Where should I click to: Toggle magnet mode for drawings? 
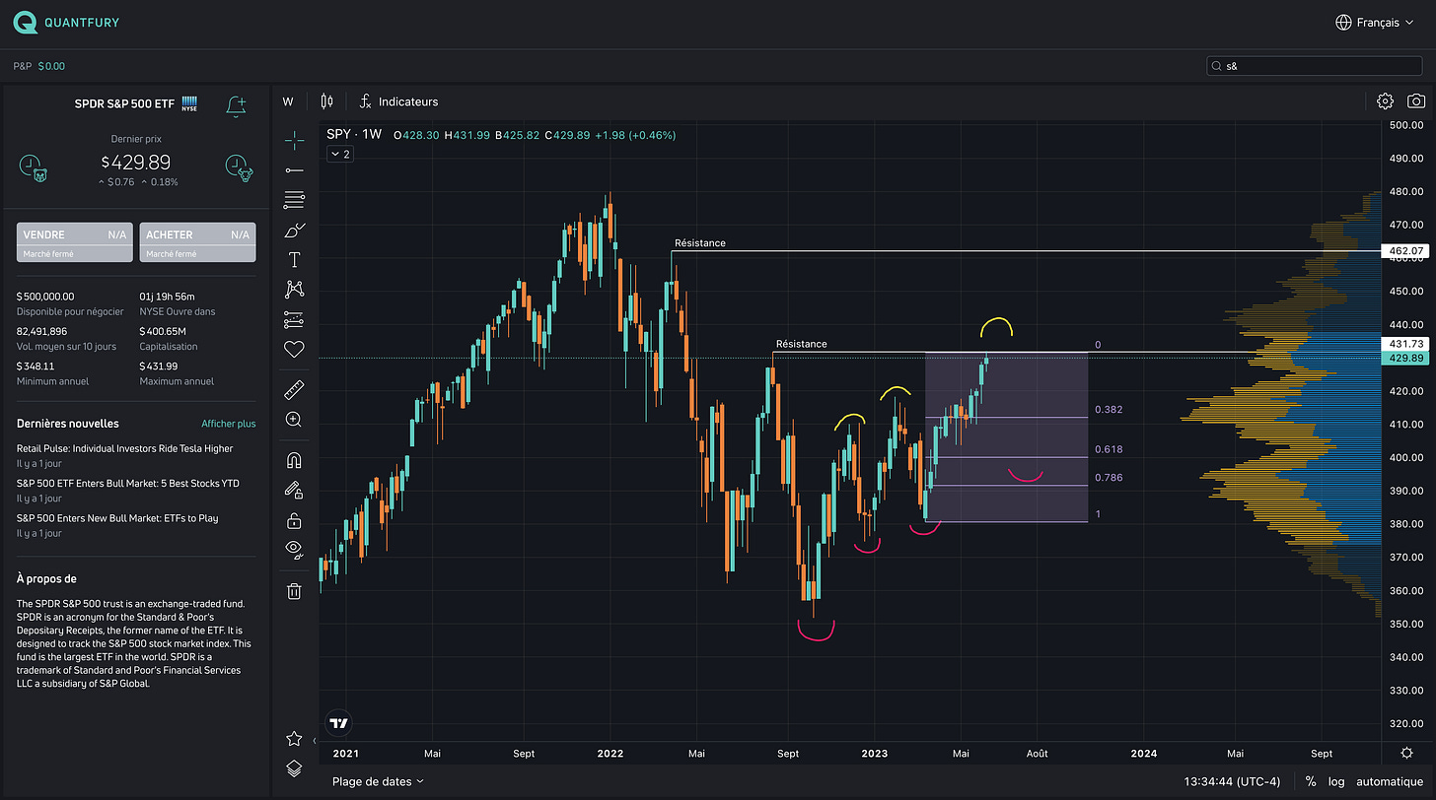click(x=294, y=460)
